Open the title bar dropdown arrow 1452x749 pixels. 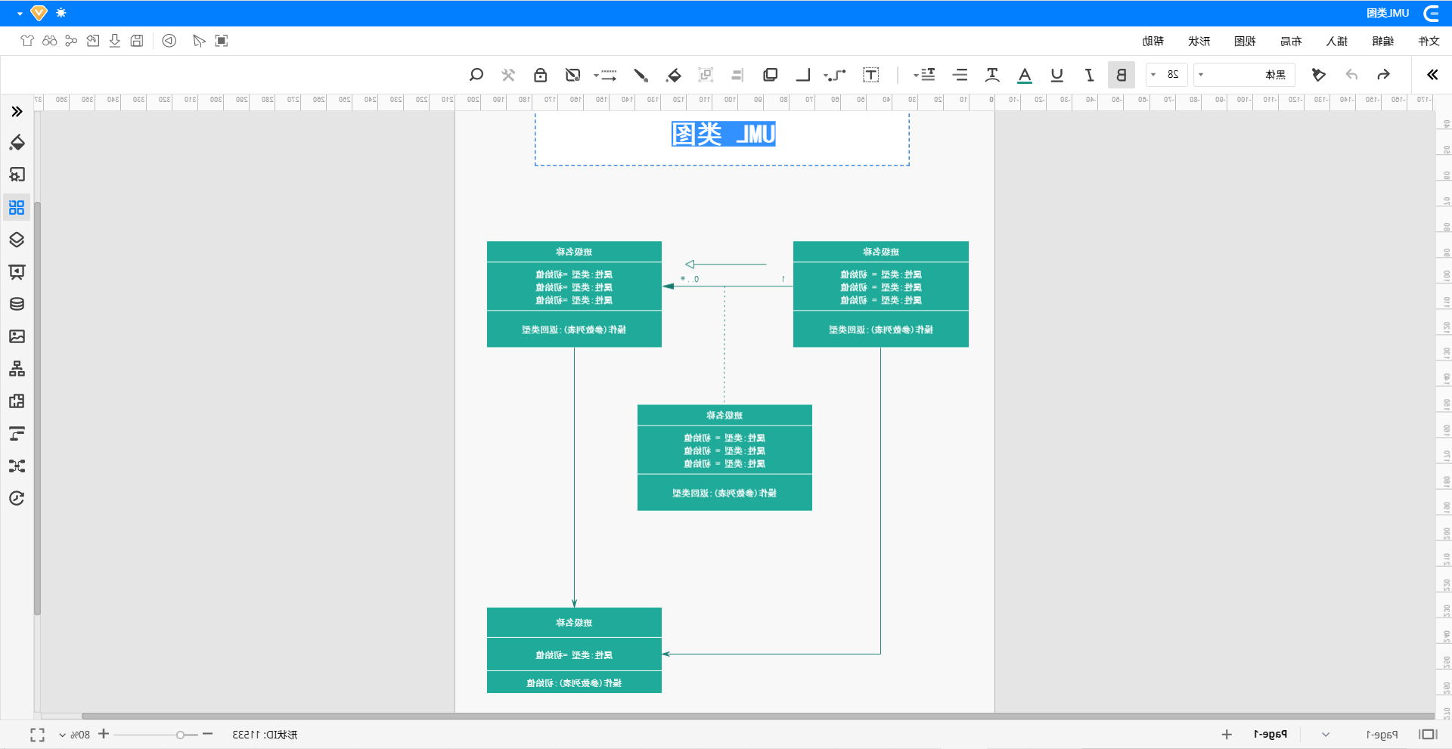click(20, 14)
